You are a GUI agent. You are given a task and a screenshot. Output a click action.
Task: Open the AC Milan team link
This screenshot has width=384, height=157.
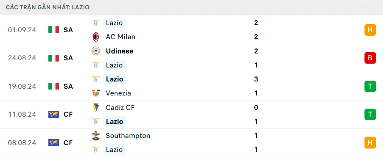(121, 37)
